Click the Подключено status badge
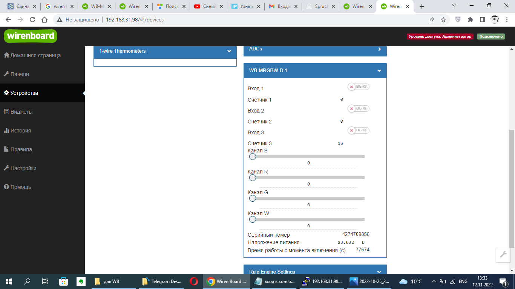Image resolution: width=515 pixels, height=289 pixels. (x=491, y=37)
